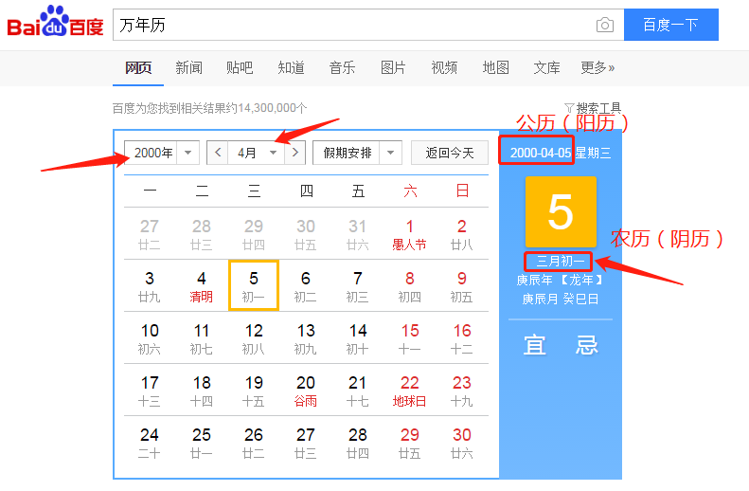Select April 26 date in last row
Viewport: 749px width, 491px height.
(254, 443)
